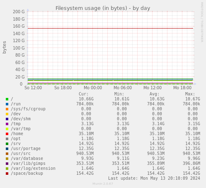Image resolution: width=206 pixels, height=188 pixels.
Task: Click the So 12:00 time axis label
Action: click(x=33, y=88)
